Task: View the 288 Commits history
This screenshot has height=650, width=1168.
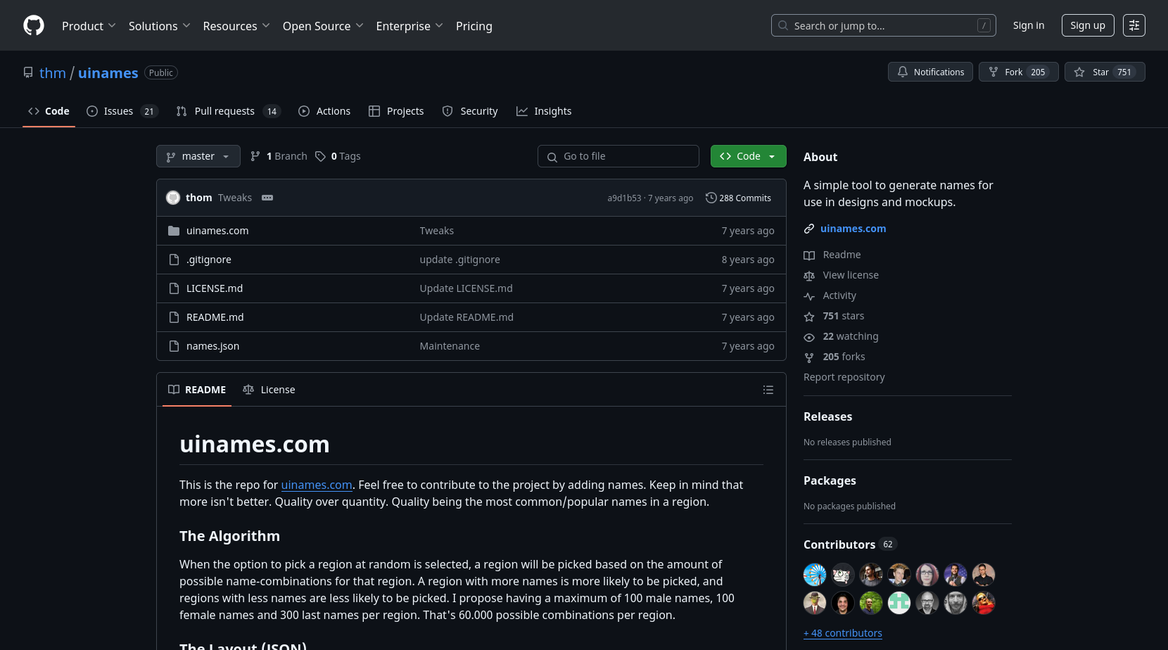Action: point(738,198)
